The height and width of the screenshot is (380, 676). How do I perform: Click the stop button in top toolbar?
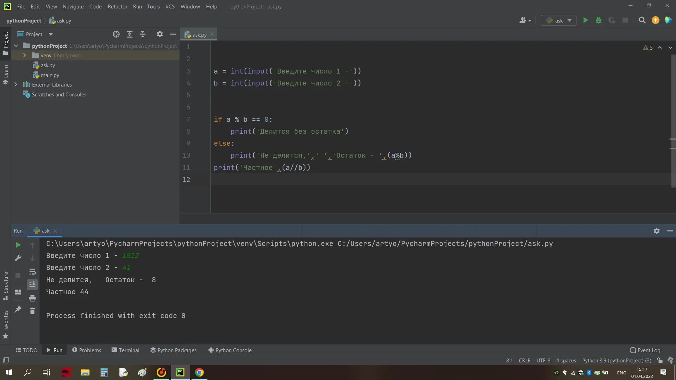point(625,20)
